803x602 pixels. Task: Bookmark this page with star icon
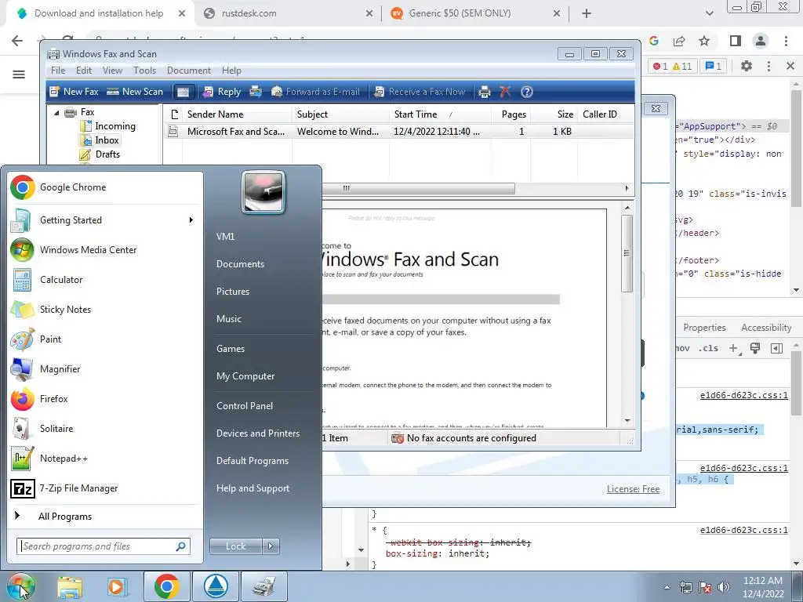tap(704, 41)
